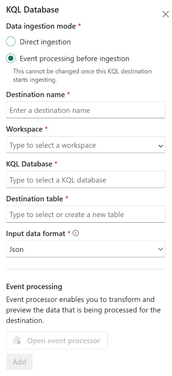Image resolution: width=172 pixels, height=376 pixels.
Task: Click the Event processing section heading
Action: (34, 287)
